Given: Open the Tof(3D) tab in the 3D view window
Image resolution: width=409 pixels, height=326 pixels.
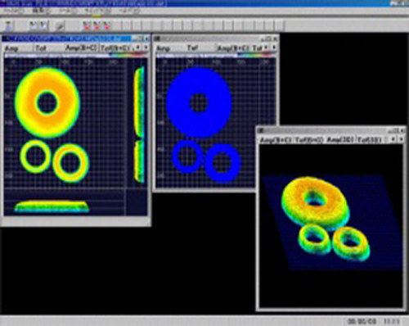Looking at the screenshot, I should click(x=370, y=140).
